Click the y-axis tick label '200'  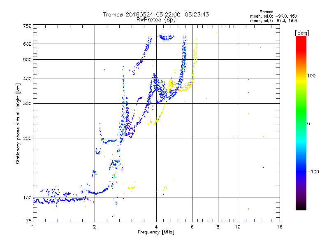27,138
